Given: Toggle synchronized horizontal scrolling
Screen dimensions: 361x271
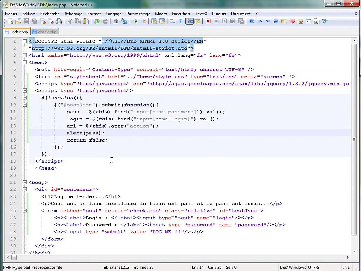Looking at the screenshot, I should click(162, 21).
